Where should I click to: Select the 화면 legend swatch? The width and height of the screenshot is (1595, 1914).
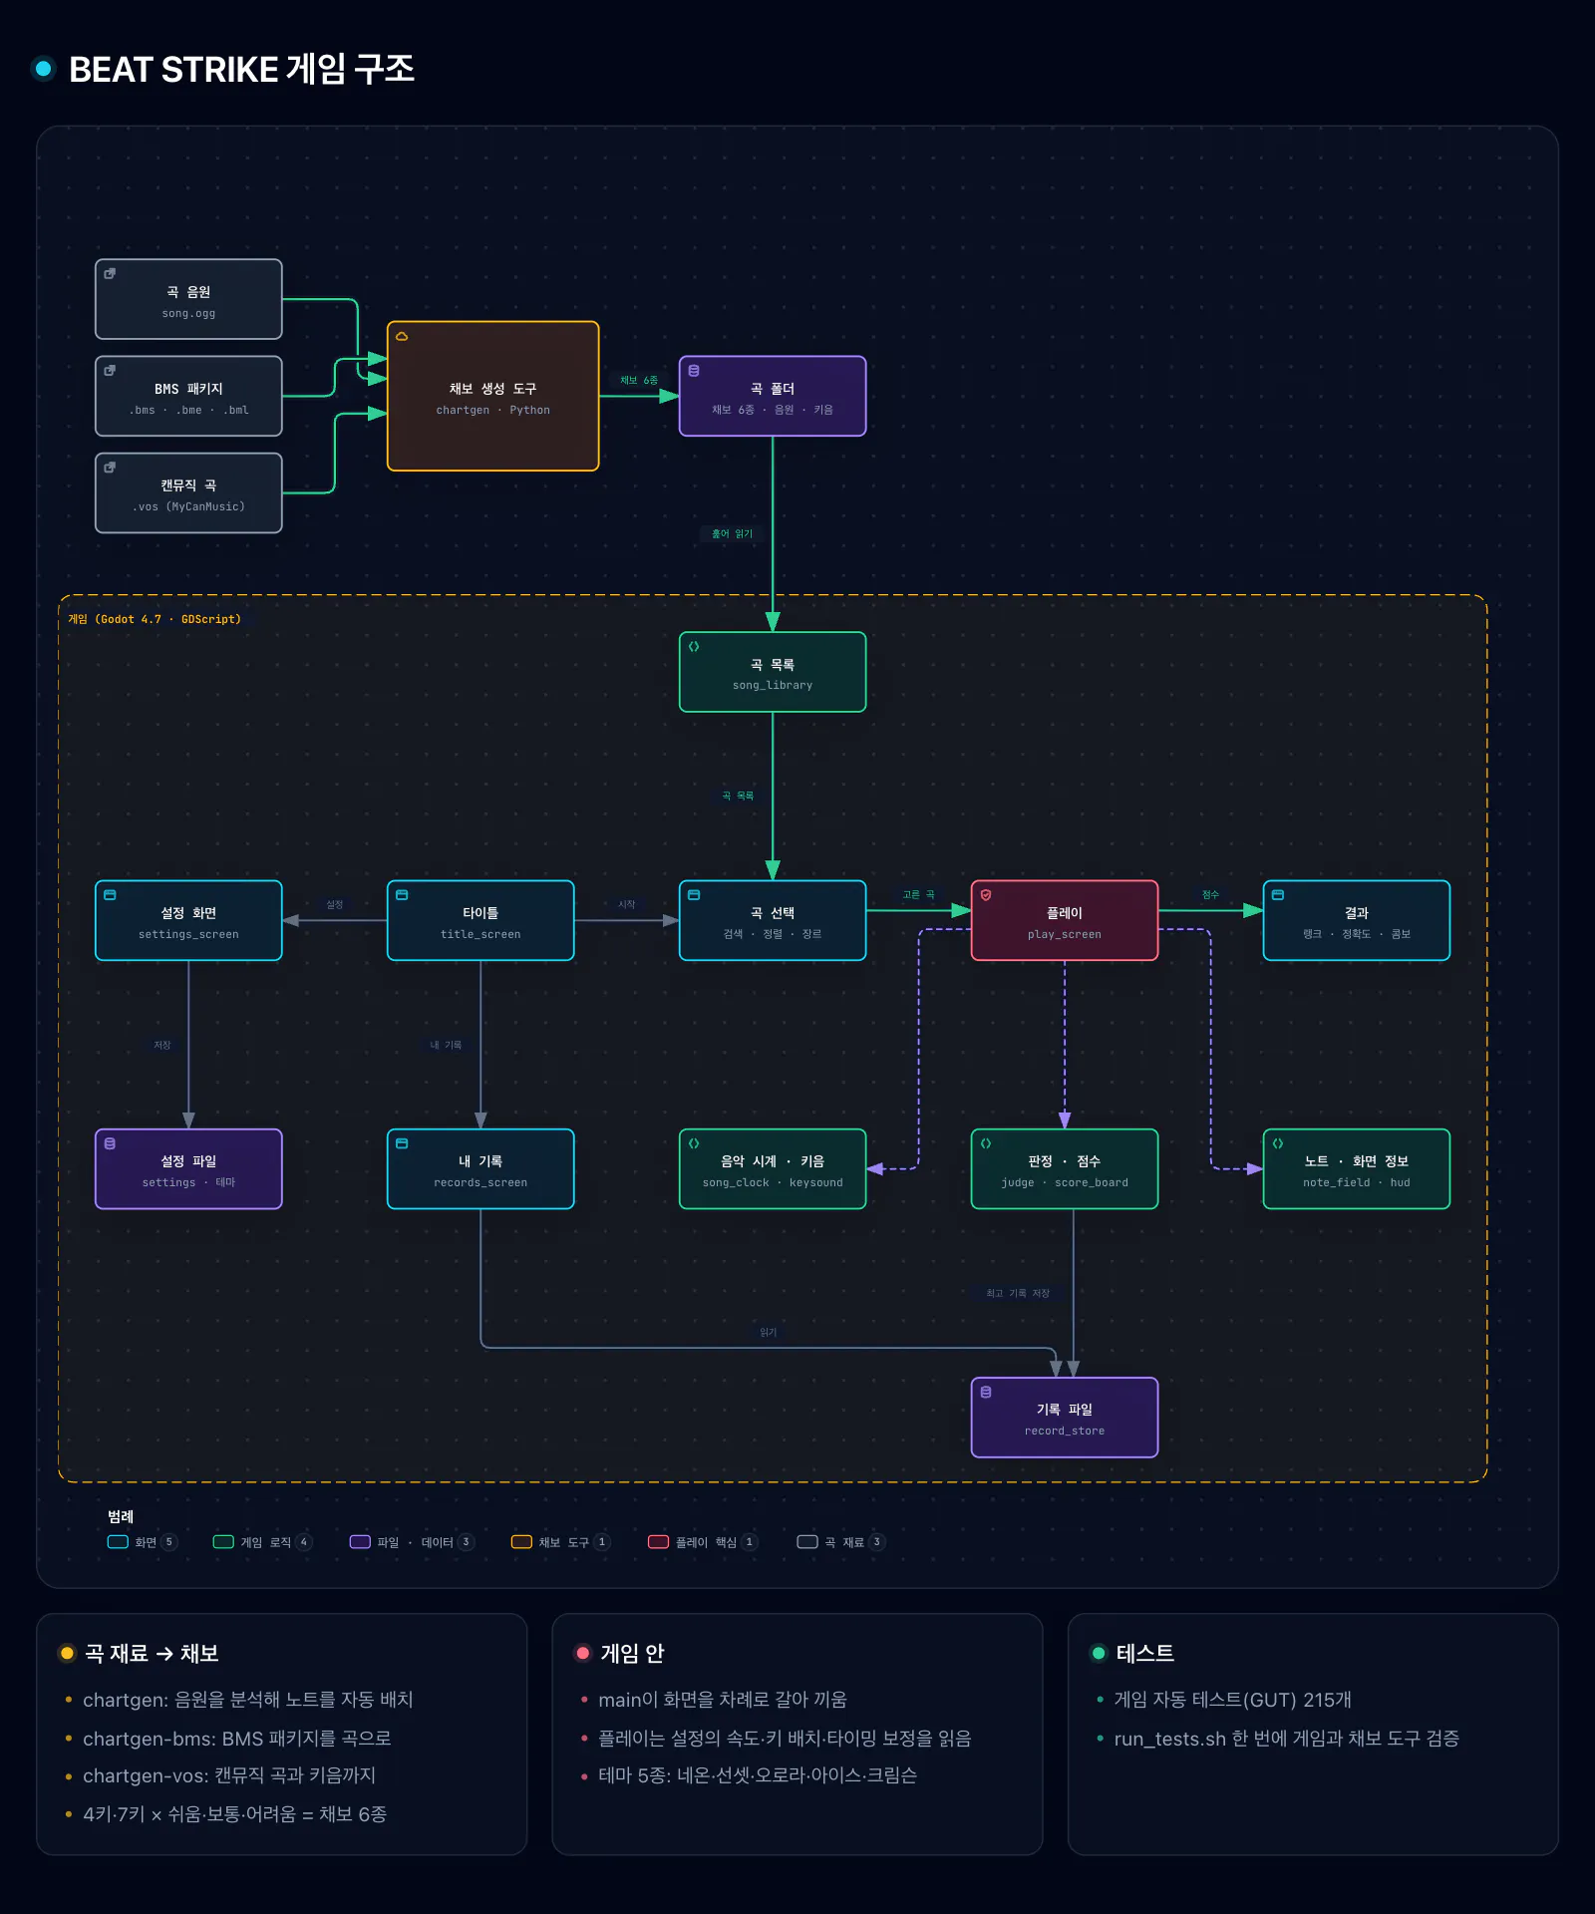[118, 1541]
